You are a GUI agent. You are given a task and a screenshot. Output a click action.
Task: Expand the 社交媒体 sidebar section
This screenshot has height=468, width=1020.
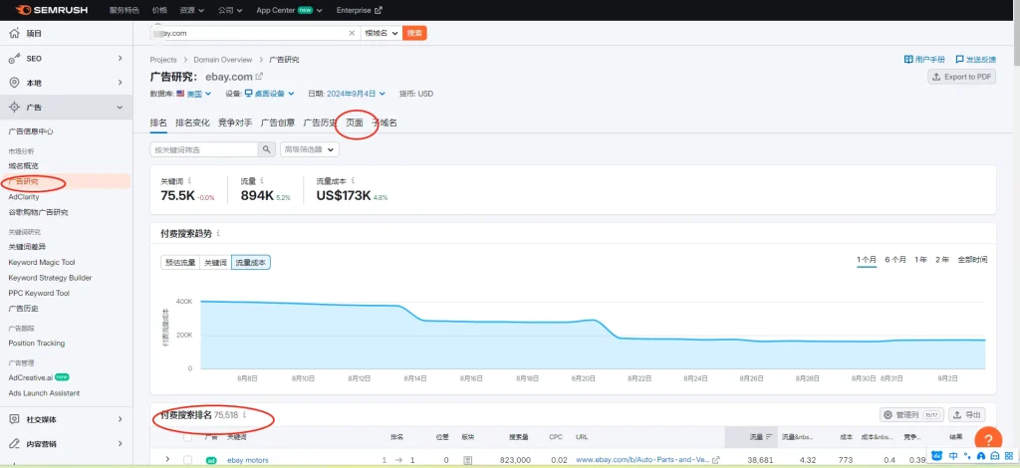[x=121, y=419]
